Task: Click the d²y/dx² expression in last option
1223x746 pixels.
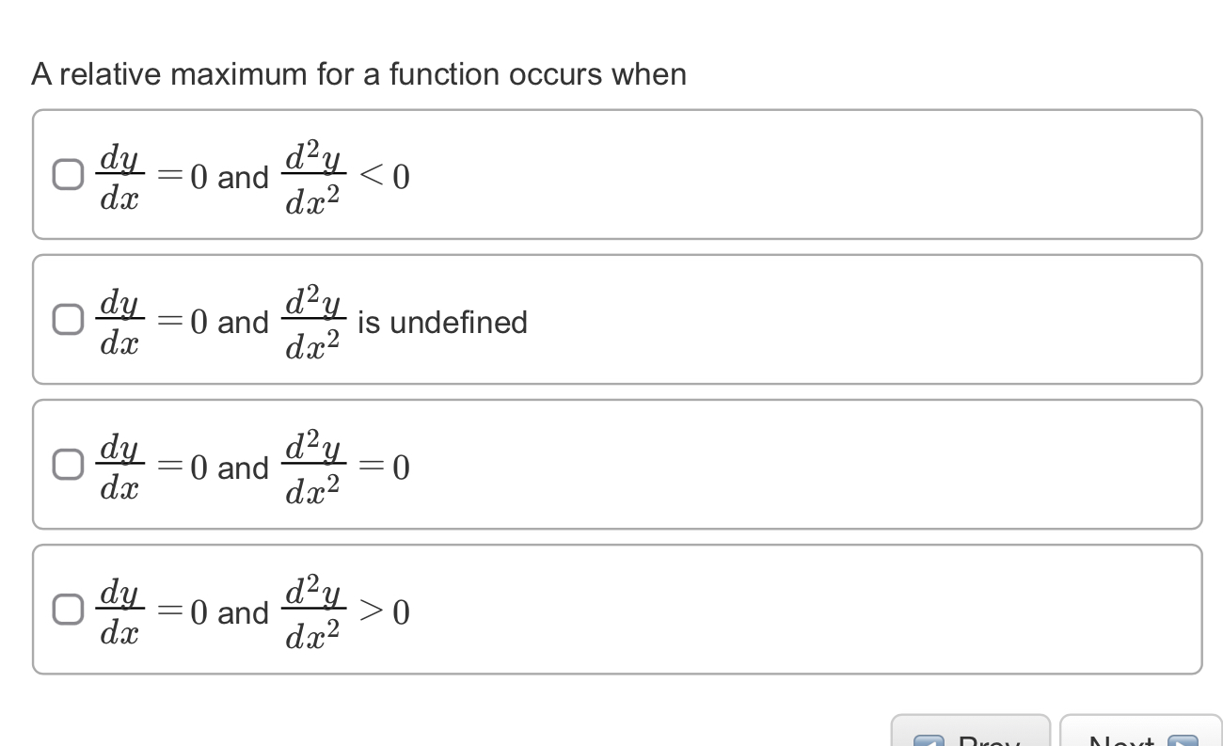Action: [x=315, y=611]
